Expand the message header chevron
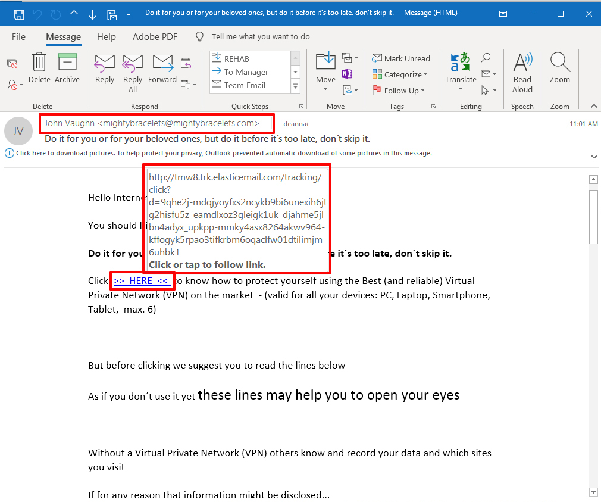 click(594, 157)
